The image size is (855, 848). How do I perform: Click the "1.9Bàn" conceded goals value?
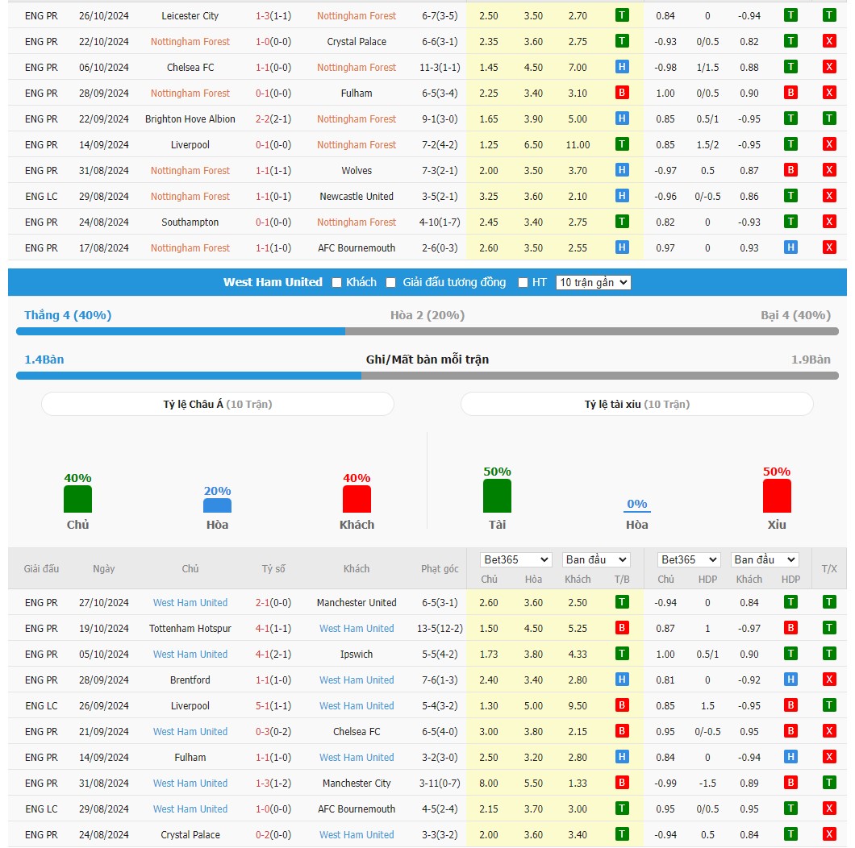tap(811, 360)
